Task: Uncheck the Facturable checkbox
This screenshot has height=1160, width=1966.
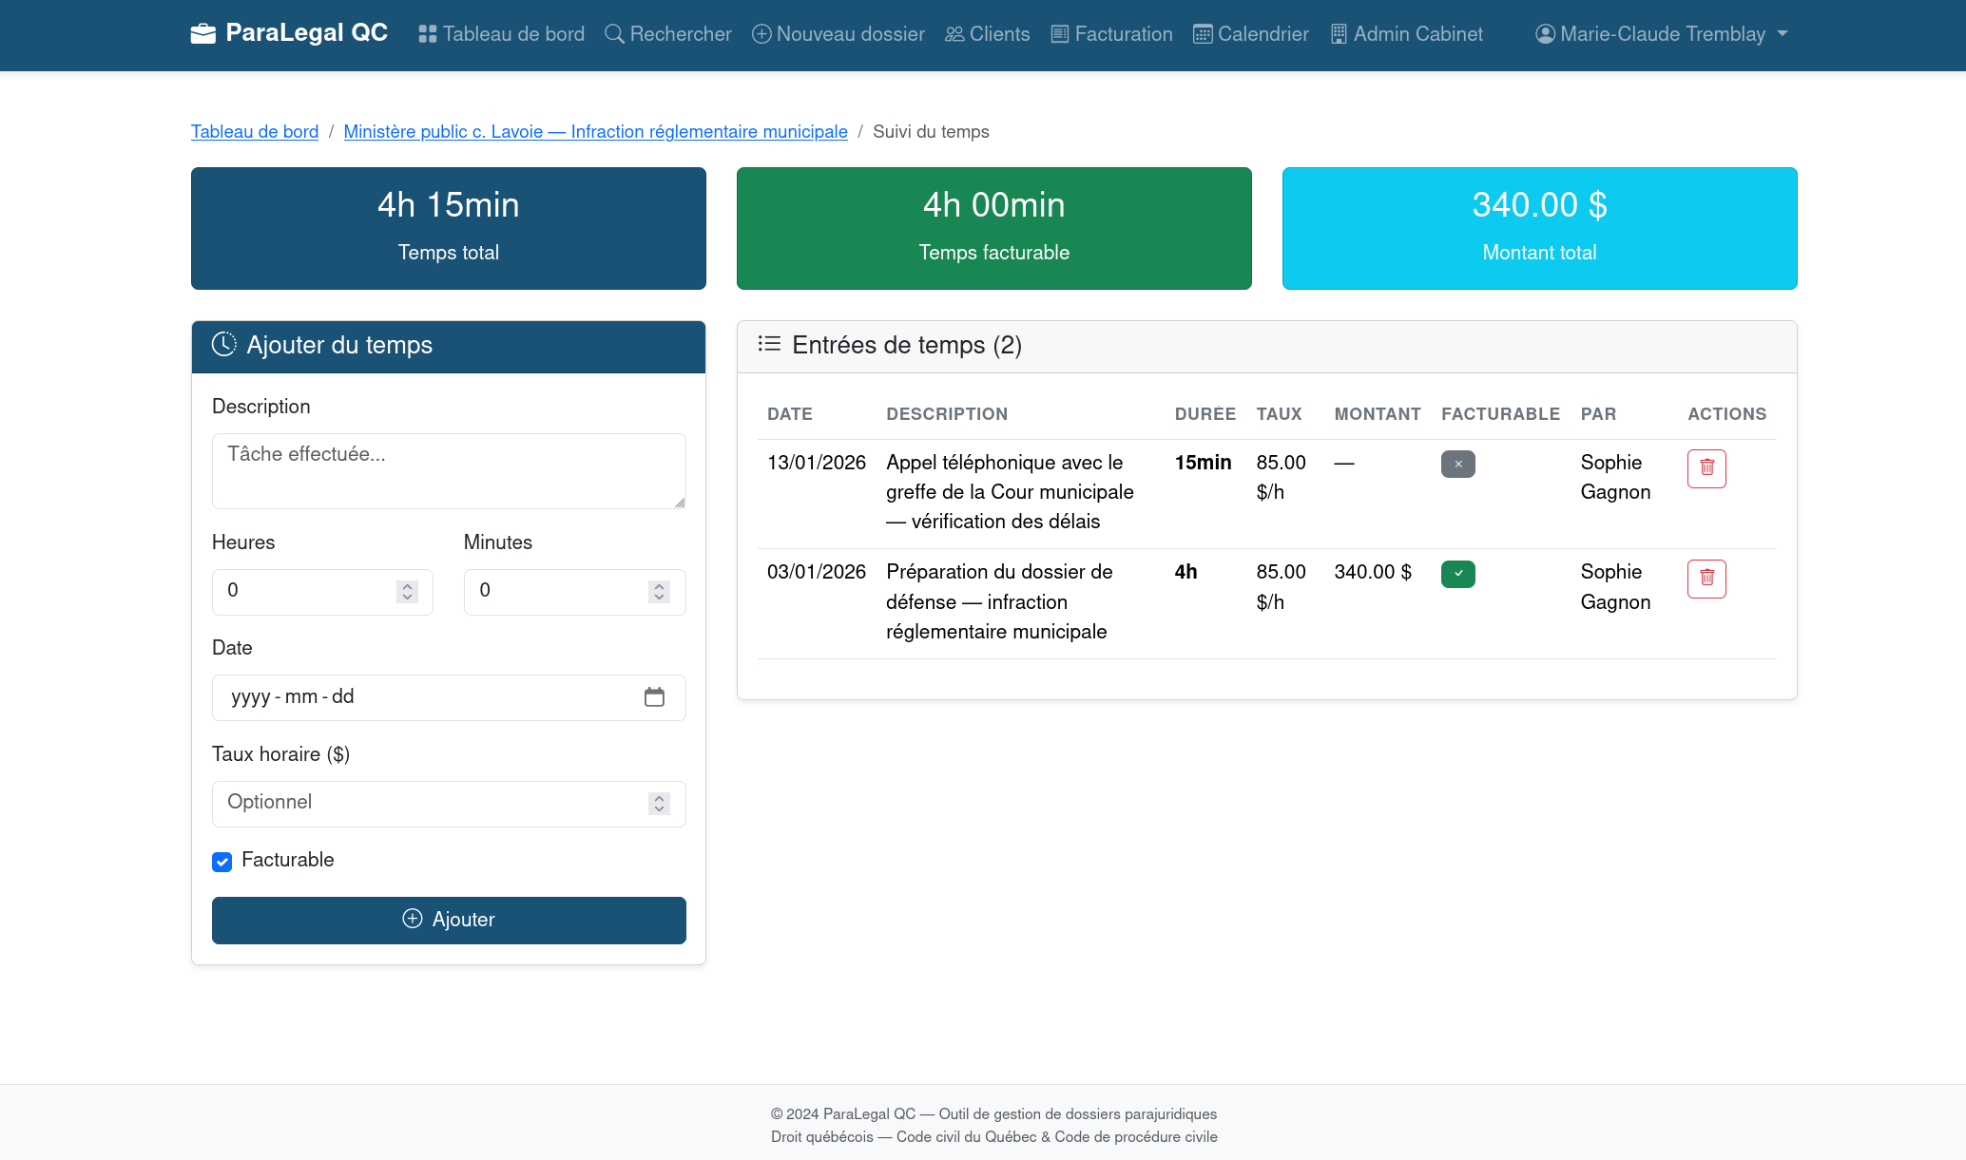Action: [222, 862]
